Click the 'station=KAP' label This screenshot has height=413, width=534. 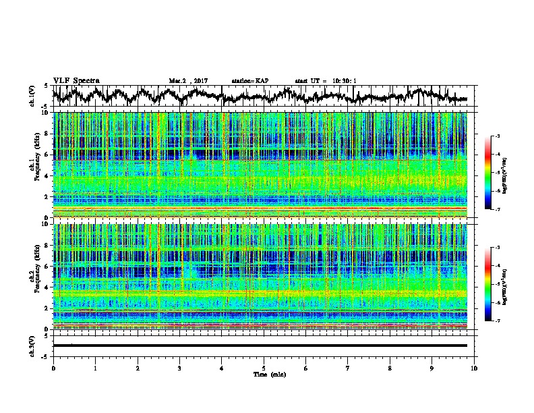pyautogui.click(x=250, y=81)
